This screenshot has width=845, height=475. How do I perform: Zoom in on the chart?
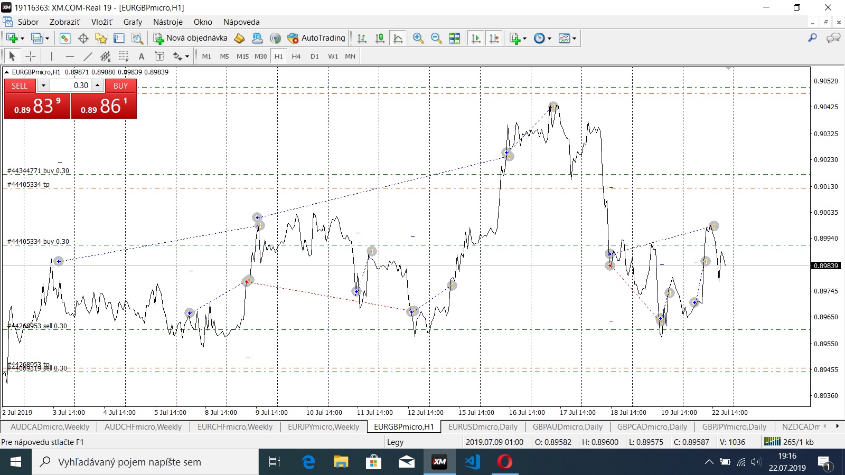point(418,38)
